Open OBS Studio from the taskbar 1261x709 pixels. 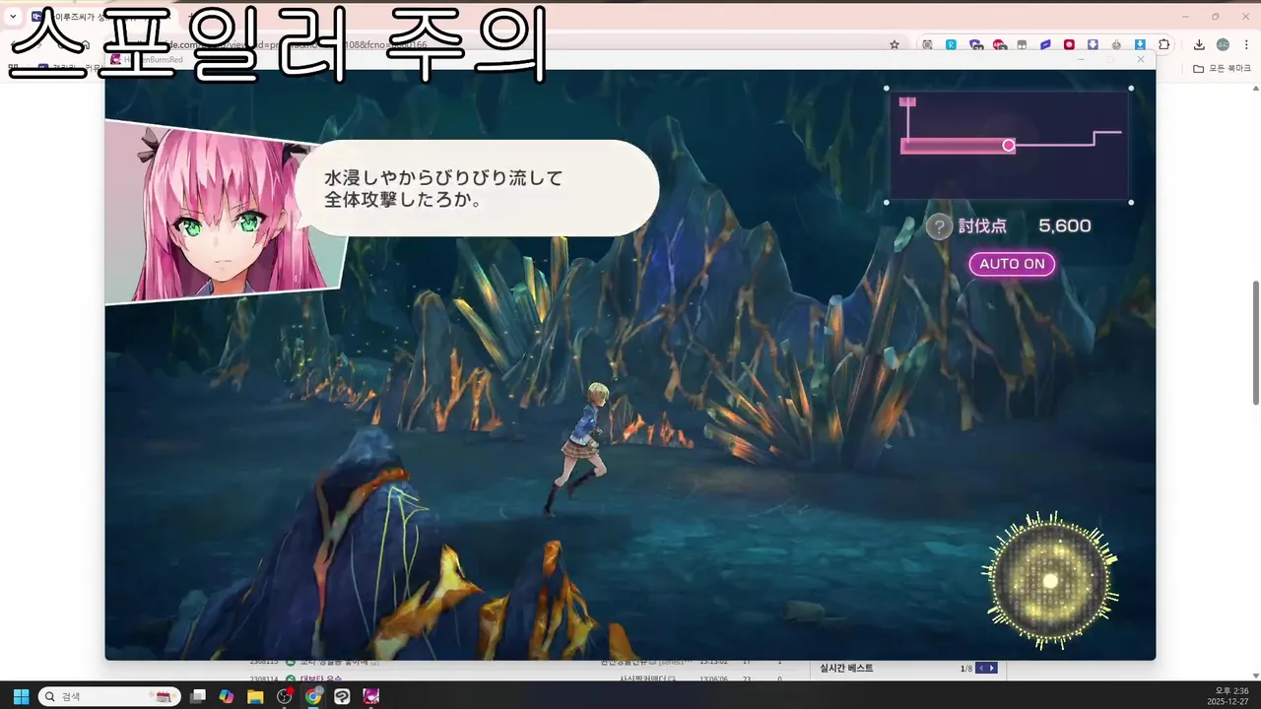(285, 696)
